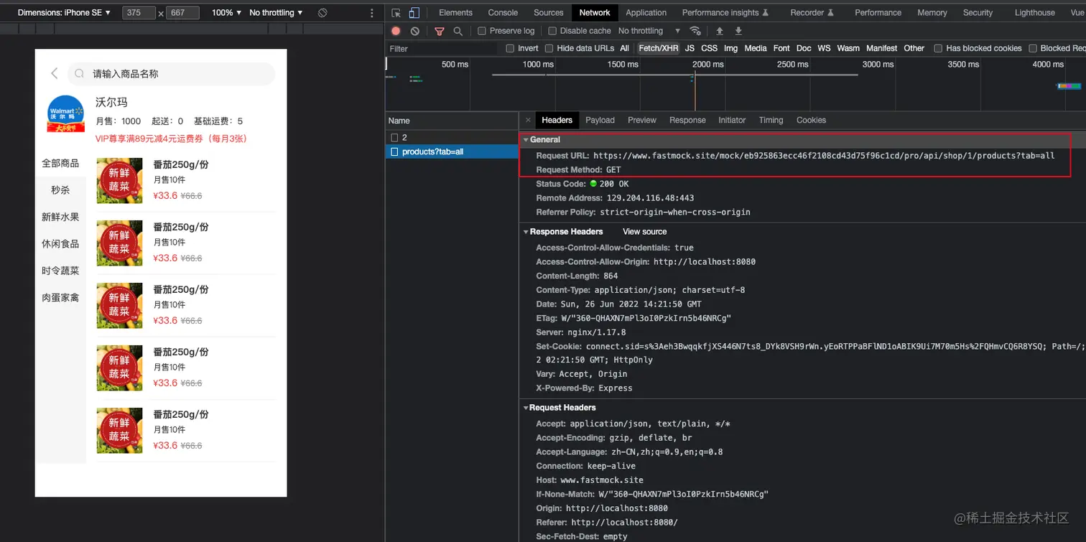Open the Performance insights tab
The height and width of the screenshot is (542, 1086).
pyautogui.click(x=725, y=13)
